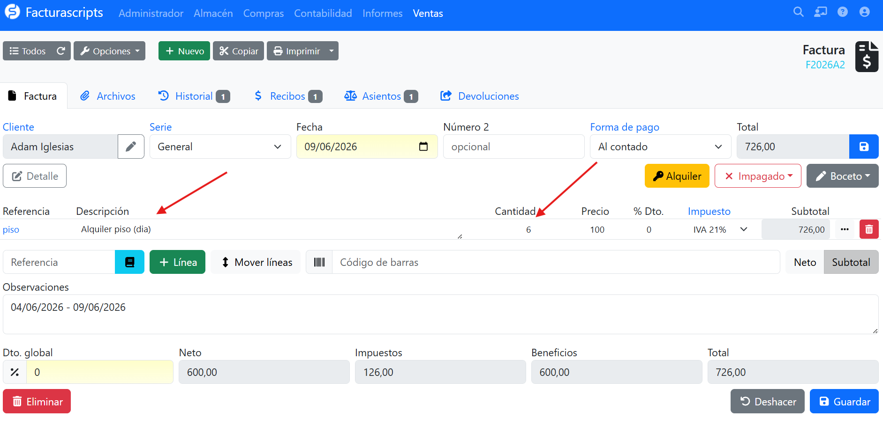Viewport: 883px width, 433px height.
Task: Open the piso product reference link
Action: click(11, 229)
